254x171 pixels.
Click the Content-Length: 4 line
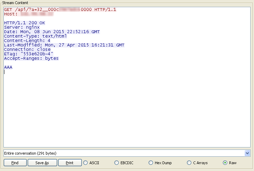pos(27,41)
